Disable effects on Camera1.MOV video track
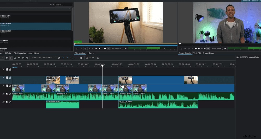This screenshot has height=139, width=261. [x=3, y=86]
